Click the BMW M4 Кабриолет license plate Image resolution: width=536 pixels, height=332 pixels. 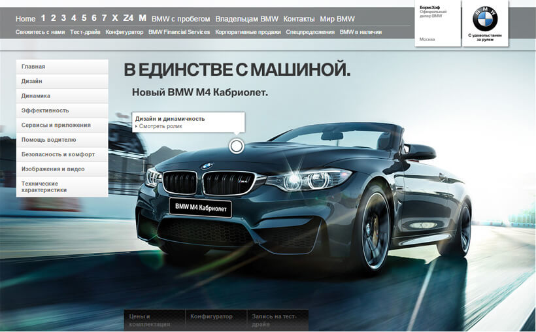(x=201, y=208)
